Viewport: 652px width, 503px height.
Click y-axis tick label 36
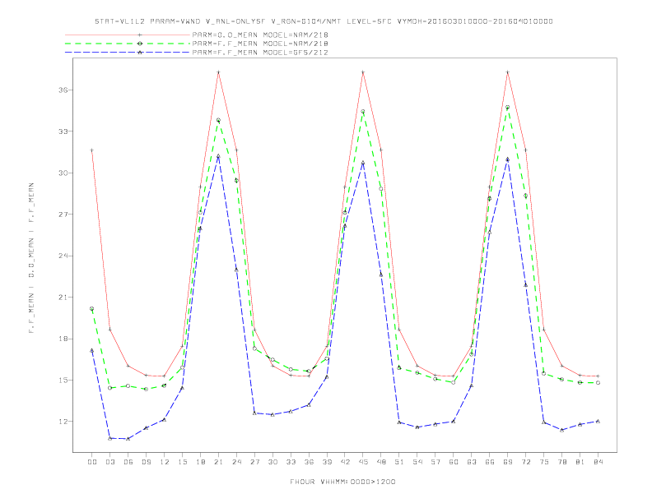[63, 90]
